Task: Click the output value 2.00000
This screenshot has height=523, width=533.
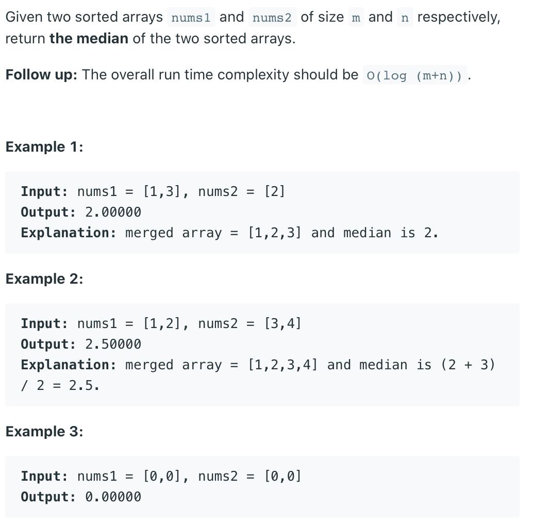Action: (113, 212)
